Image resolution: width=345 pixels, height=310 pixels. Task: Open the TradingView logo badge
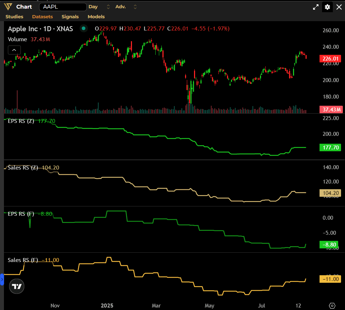17,286
